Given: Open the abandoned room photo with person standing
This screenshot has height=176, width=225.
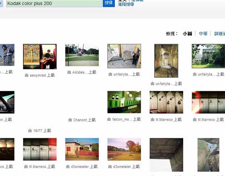Looking at the screenshot, I should click(x=124, y=56).
